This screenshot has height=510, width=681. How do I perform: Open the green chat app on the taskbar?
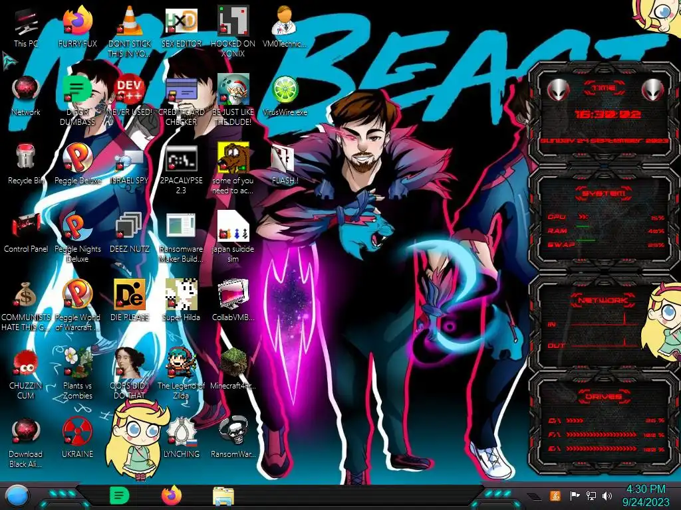(x=120, y=495)
